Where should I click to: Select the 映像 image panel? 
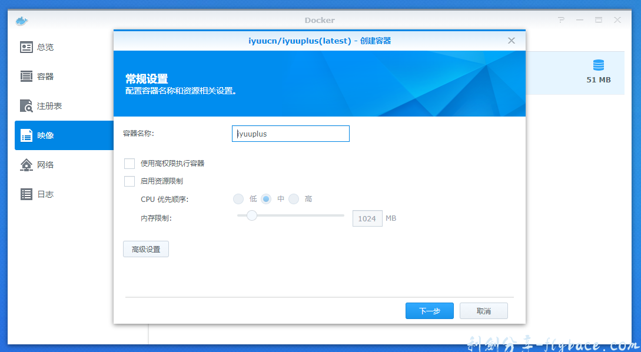click(x=39, y=135)
